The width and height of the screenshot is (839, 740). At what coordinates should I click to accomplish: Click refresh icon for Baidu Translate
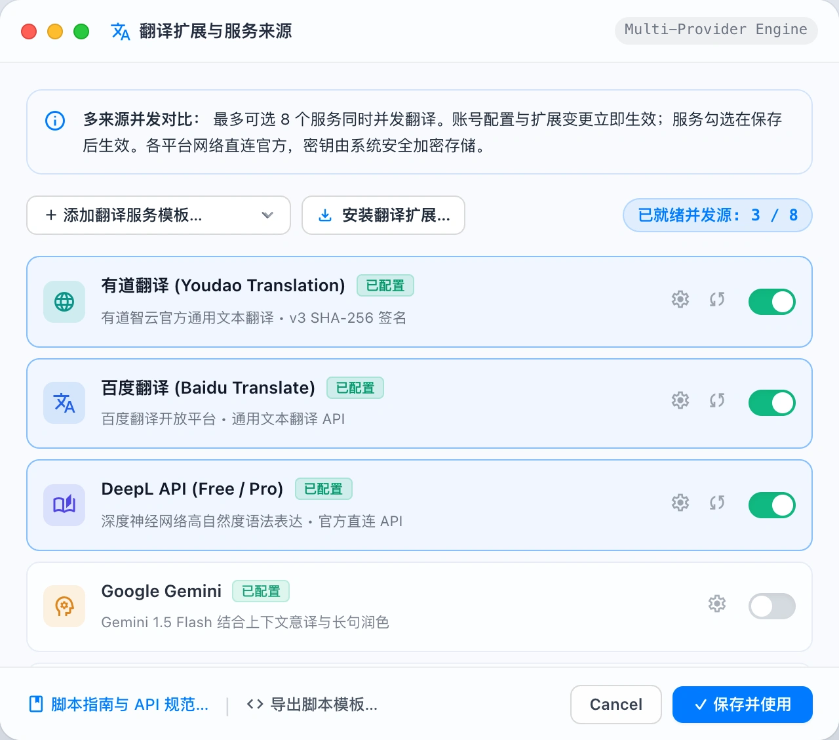717,400
